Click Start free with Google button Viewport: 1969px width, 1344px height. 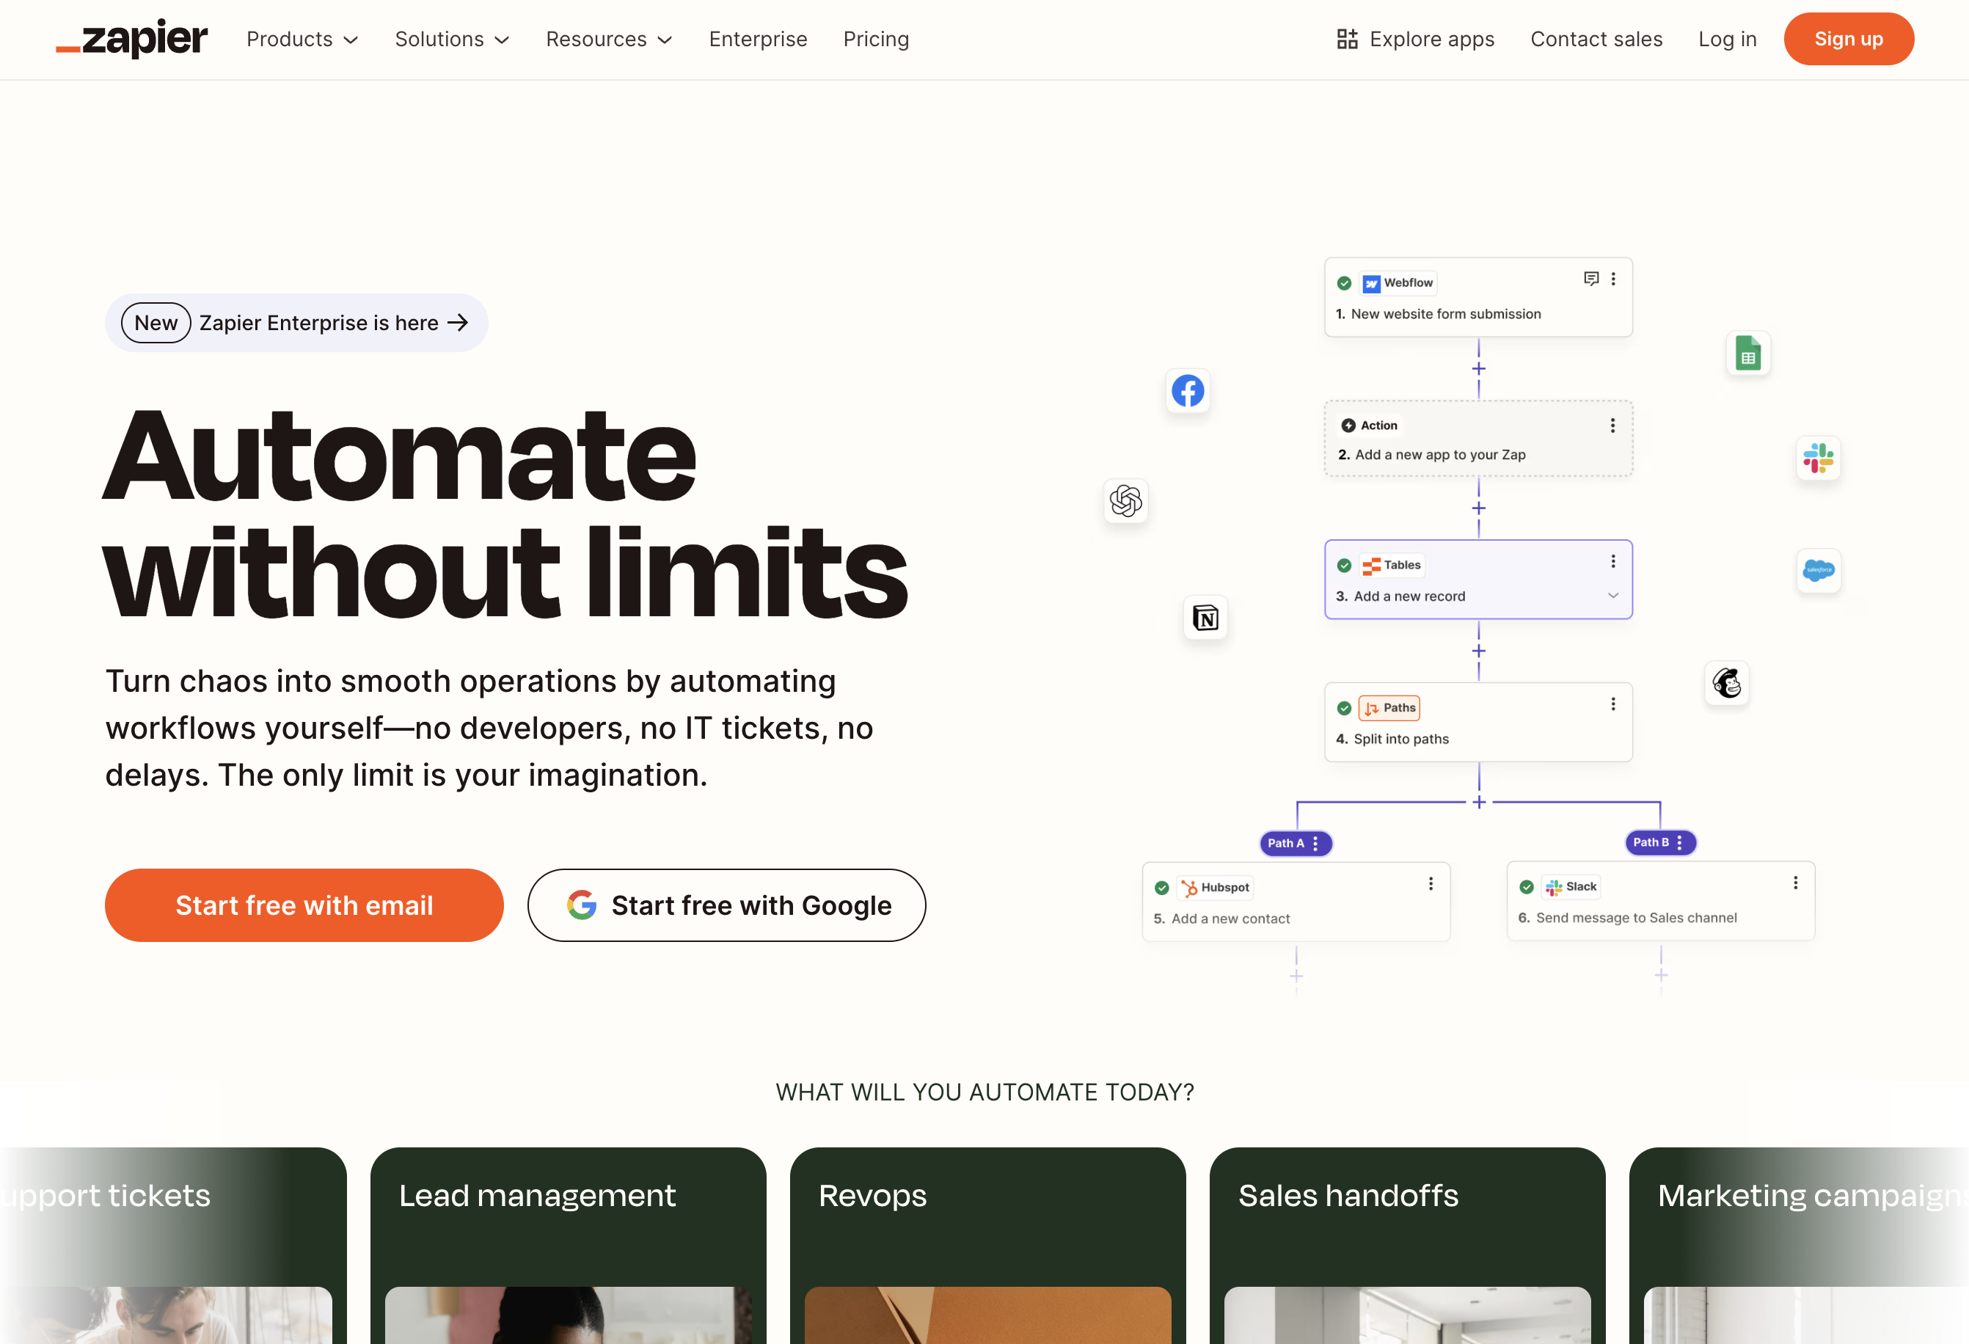726,905
